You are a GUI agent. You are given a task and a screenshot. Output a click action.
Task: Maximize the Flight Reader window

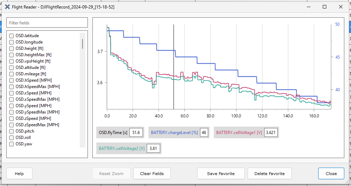coord(324,7)
